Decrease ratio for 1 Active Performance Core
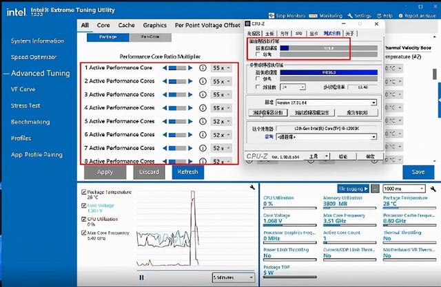441x287 pixels. (165, 68)
